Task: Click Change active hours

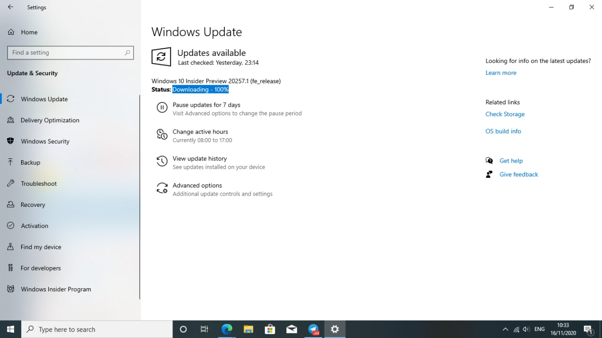Action: point(200,132)
